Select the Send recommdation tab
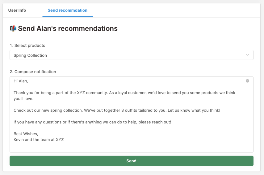Screen dimensions: 264x175 point(67,10)
